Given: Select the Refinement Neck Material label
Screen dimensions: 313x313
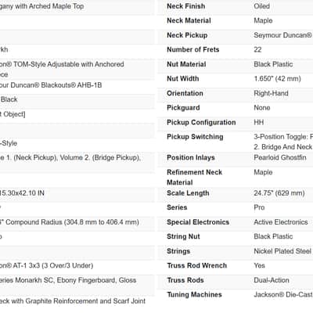Looking at the screenshot, I should click(x=195, y=178).
